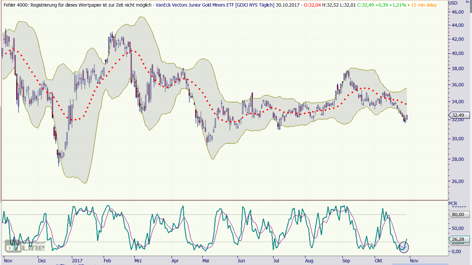Click the [GDXJ NYS Täglich] symbol text
The image size is (472, 265).
coord(255,5)
